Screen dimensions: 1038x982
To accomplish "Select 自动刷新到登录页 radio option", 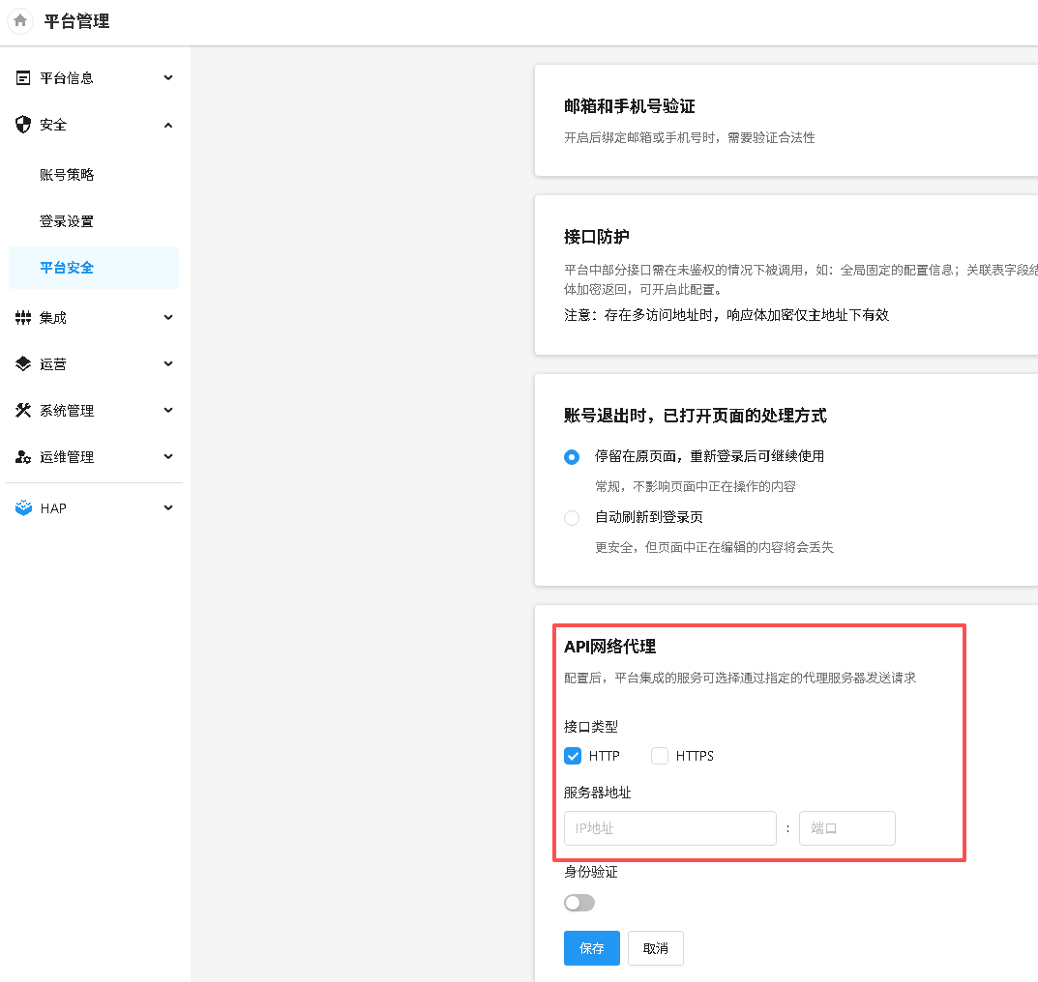I will point(572,518).
